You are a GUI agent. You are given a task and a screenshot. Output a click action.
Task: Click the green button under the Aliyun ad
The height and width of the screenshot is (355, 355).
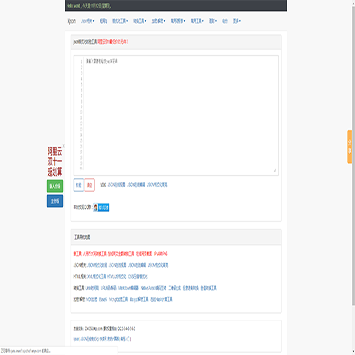pyautogui.click(x=55, y=186)
